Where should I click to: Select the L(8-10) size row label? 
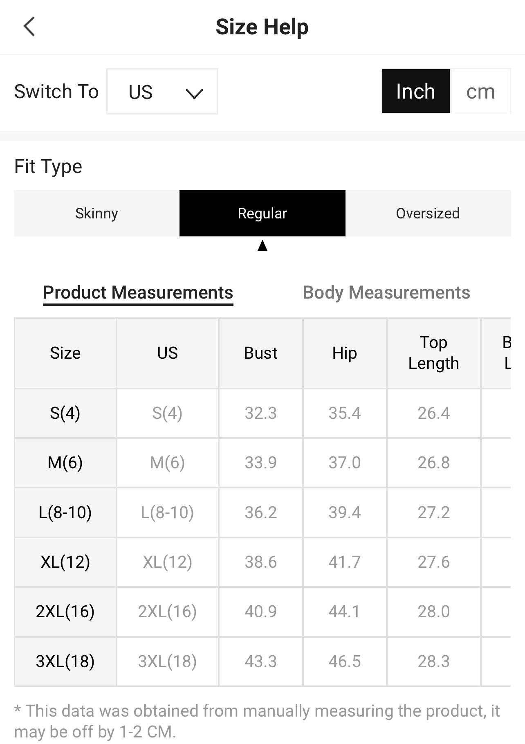pos(65,512)
